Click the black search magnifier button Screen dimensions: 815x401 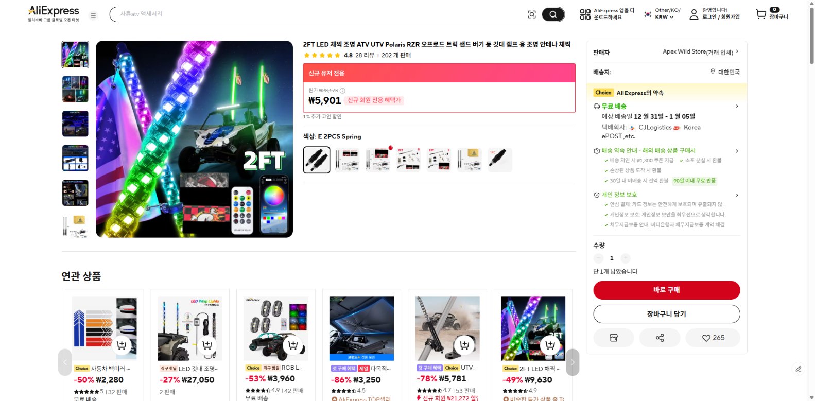coord(553,14)
